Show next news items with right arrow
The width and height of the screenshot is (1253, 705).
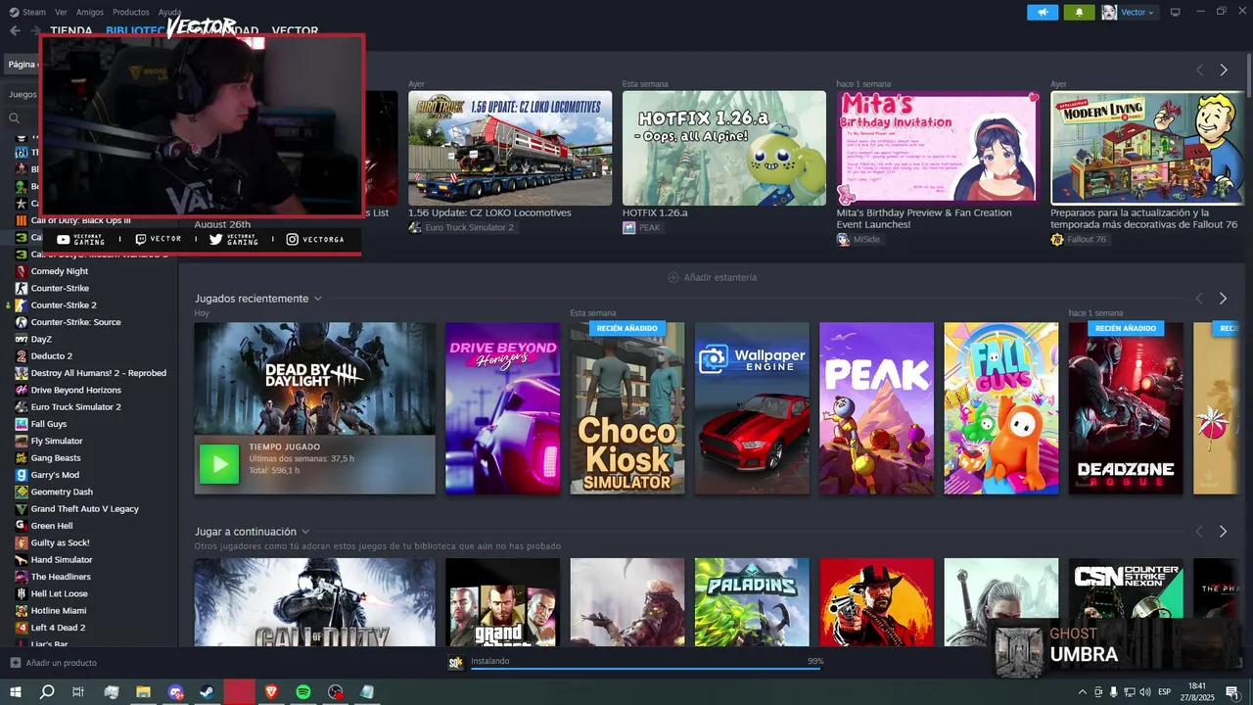click(1224, 70)
